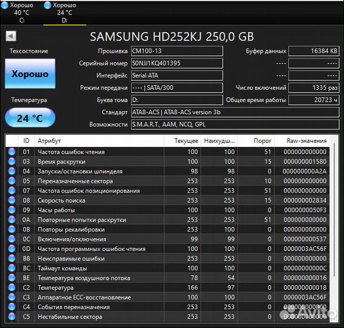Click status orb of attribute 03

[12, 162]
